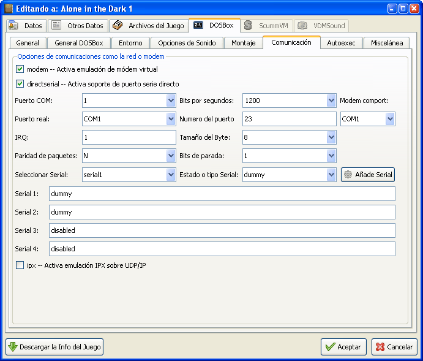Click the Añade Serial button

(368, 175)
